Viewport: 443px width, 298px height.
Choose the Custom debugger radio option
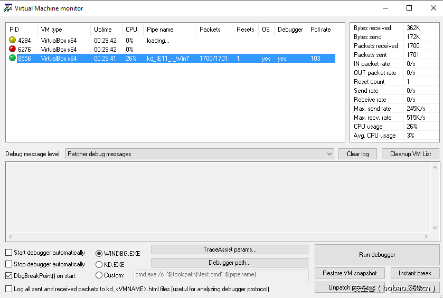[99, 275]
